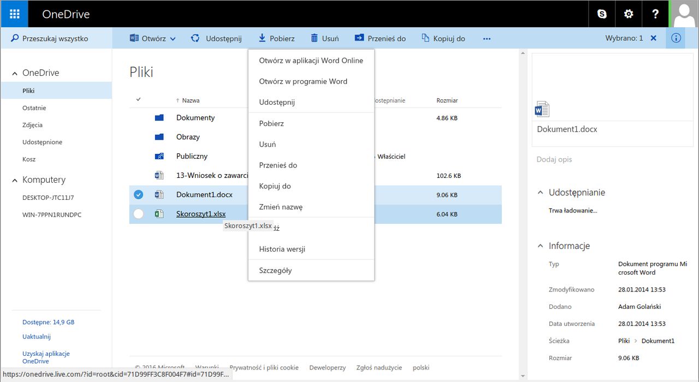Toggle select all files checkmark
Screen dimensions: 699x382
[138, 99]
